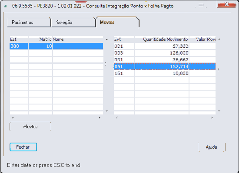Click the Fechar button
The width and height of the screenshot is (239, 173).
click(x=23, y=147)
